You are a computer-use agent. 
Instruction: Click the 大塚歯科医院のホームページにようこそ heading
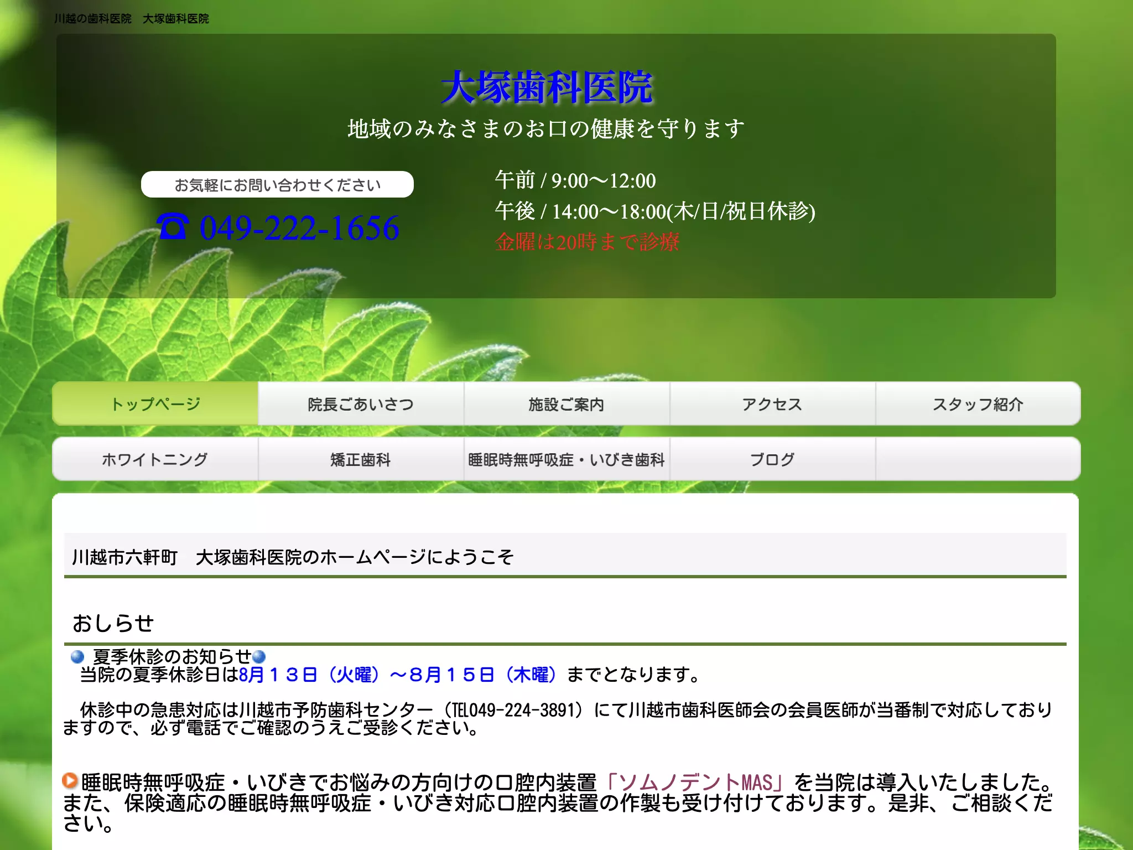[x=355, y=557]
